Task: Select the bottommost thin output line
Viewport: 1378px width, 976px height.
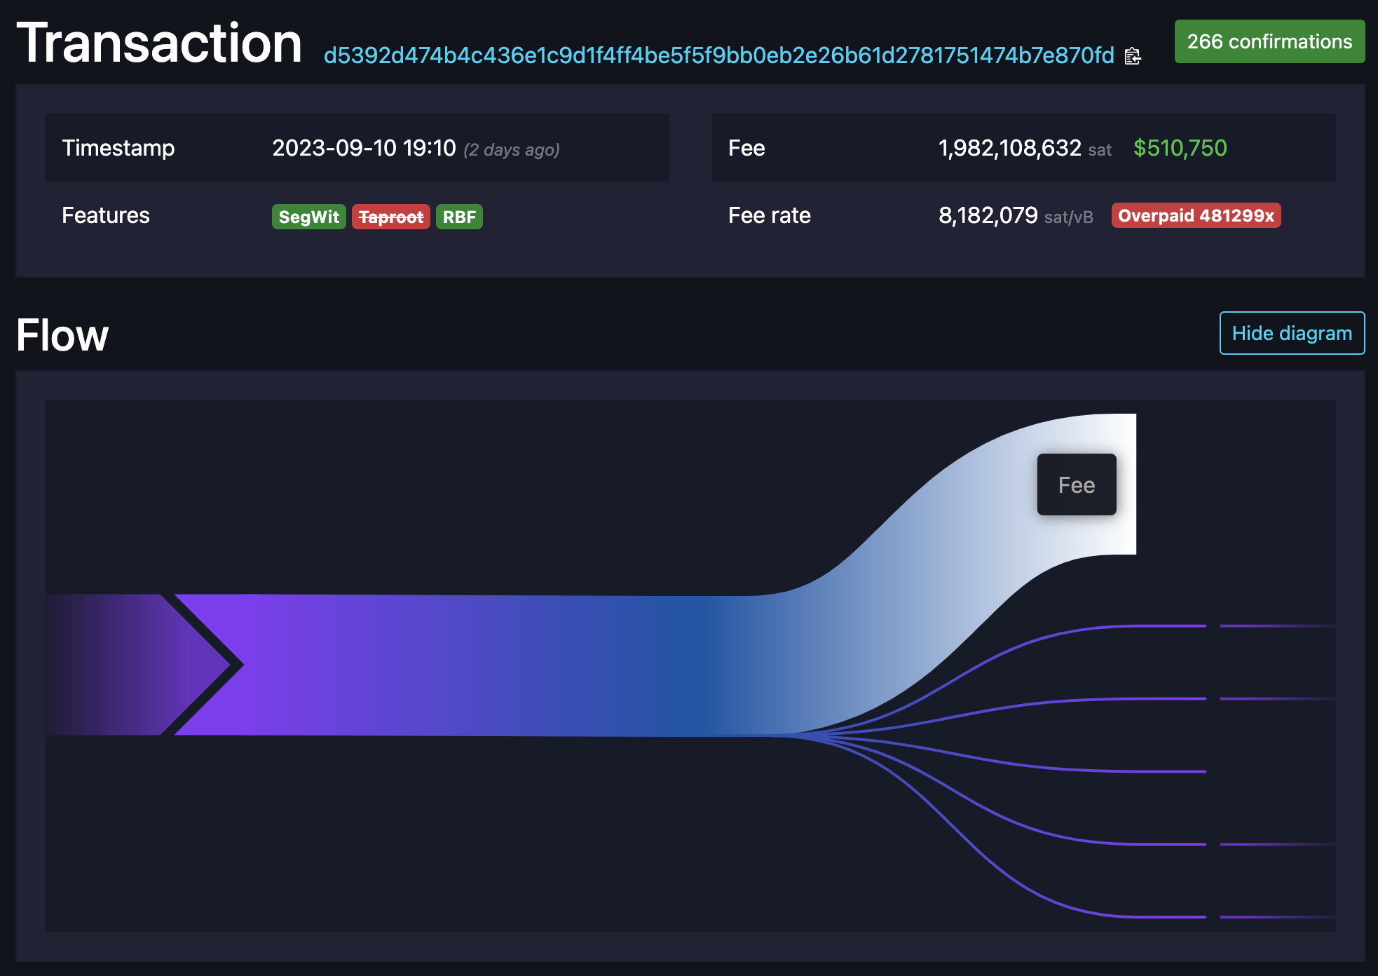Action: point(1157,916)
